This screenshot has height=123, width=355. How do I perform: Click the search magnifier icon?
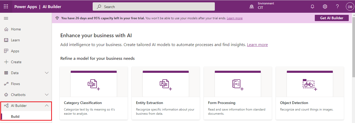[x=99, y=7]
